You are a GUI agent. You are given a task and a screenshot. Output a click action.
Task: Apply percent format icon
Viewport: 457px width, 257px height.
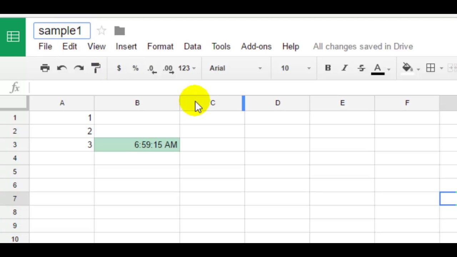(136, 68)
